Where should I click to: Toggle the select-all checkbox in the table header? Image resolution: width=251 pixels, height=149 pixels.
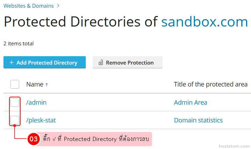15,84
